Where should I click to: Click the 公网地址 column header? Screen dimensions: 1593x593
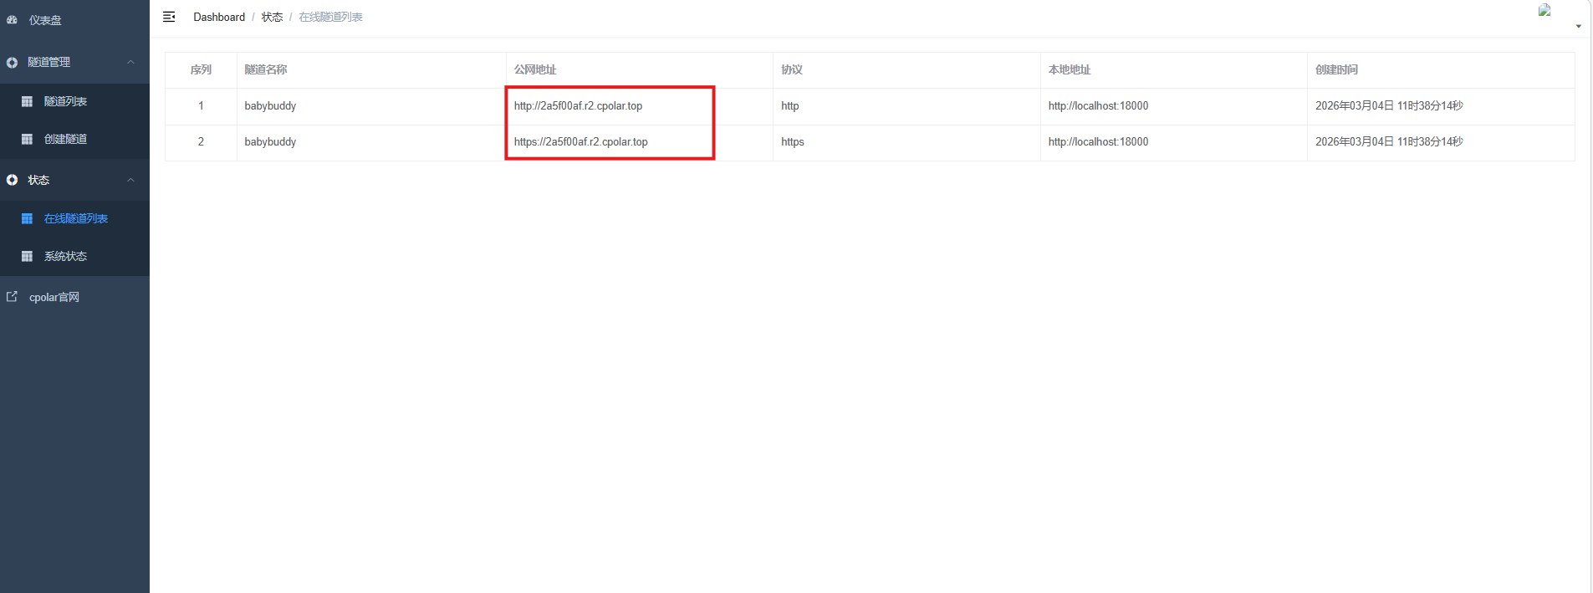pyautogui.click(x=535, y=70)
